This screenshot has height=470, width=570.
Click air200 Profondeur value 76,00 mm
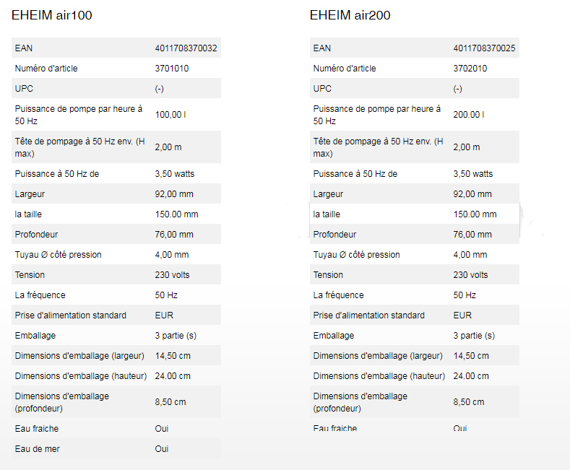472,235
